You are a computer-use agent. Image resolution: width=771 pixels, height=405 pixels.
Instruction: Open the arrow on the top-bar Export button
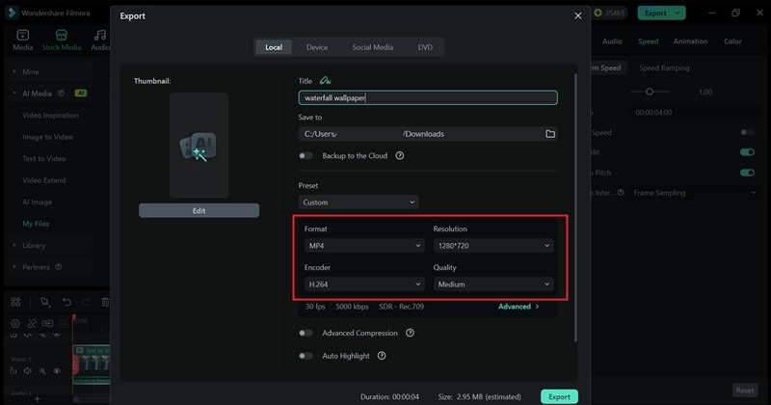point(678,13)
